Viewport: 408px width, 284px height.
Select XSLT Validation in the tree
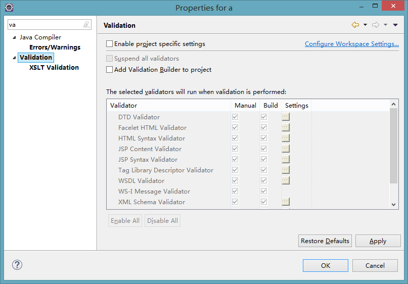tap(54, 67)
